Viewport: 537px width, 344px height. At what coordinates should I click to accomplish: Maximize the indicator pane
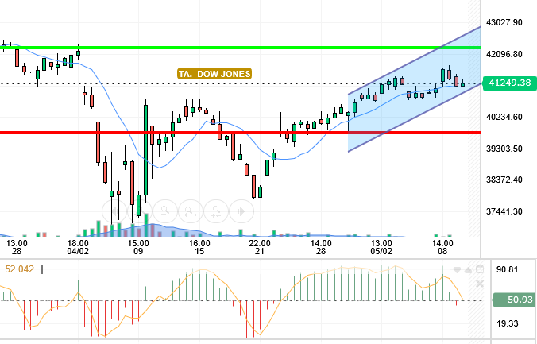pyautogui.click(x=480, y=269)
